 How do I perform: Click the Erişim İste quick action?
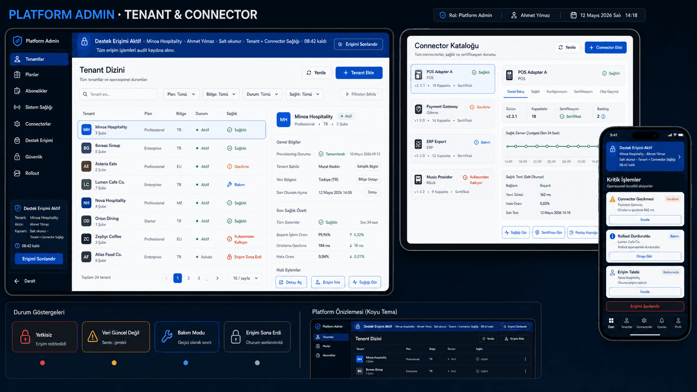[x=328, y=282]
